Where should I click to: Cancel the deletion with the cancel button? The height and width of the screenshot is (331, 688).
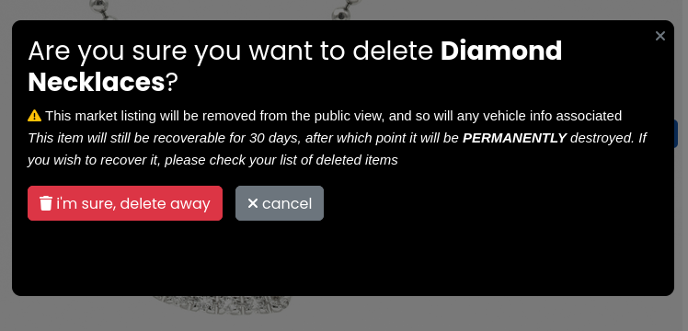(280, 203)
